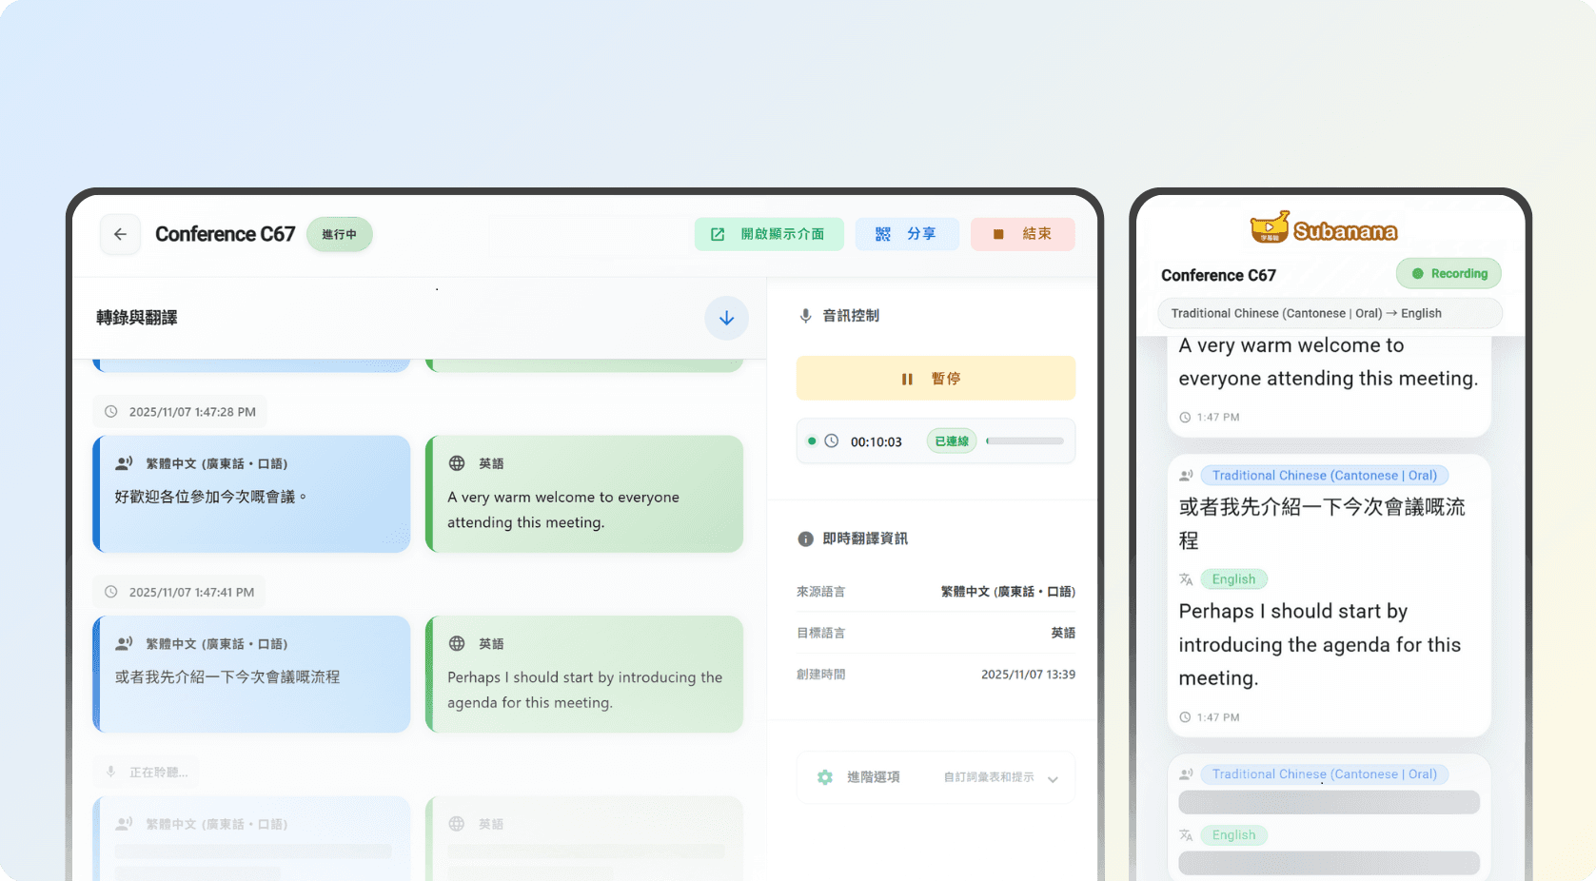1596x881 pixels.
Task: Click the back arrow to exit Conference C67
Action: [120, 234]
